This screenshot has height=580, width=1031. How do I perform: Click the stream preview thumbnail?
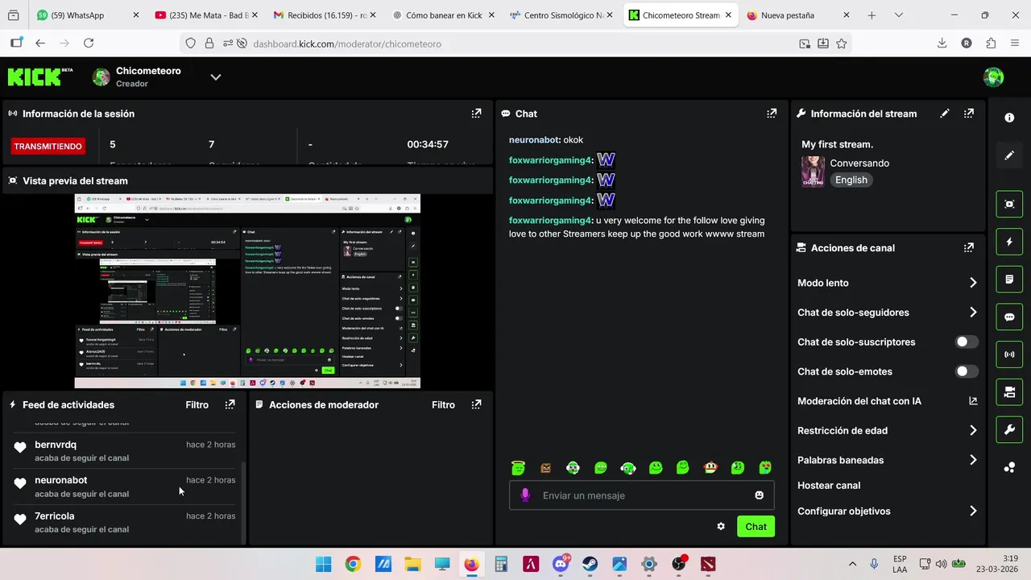click(x=247, y=291)
